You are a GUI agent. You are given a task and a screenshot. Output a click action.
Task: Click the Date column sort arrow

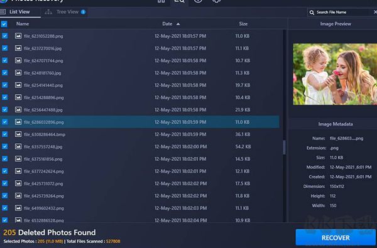click(x=178, y=24)
